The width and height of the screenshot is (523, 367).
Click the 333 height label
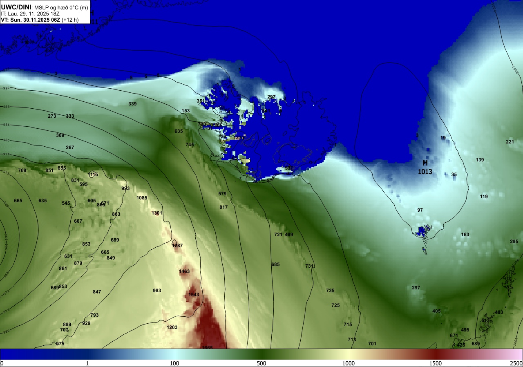tap(70, 116)
